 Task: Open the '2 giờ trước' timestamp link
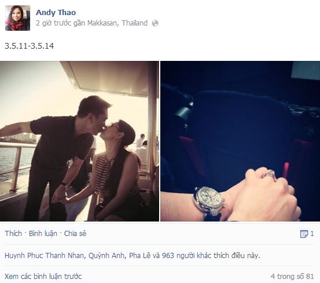53,23
